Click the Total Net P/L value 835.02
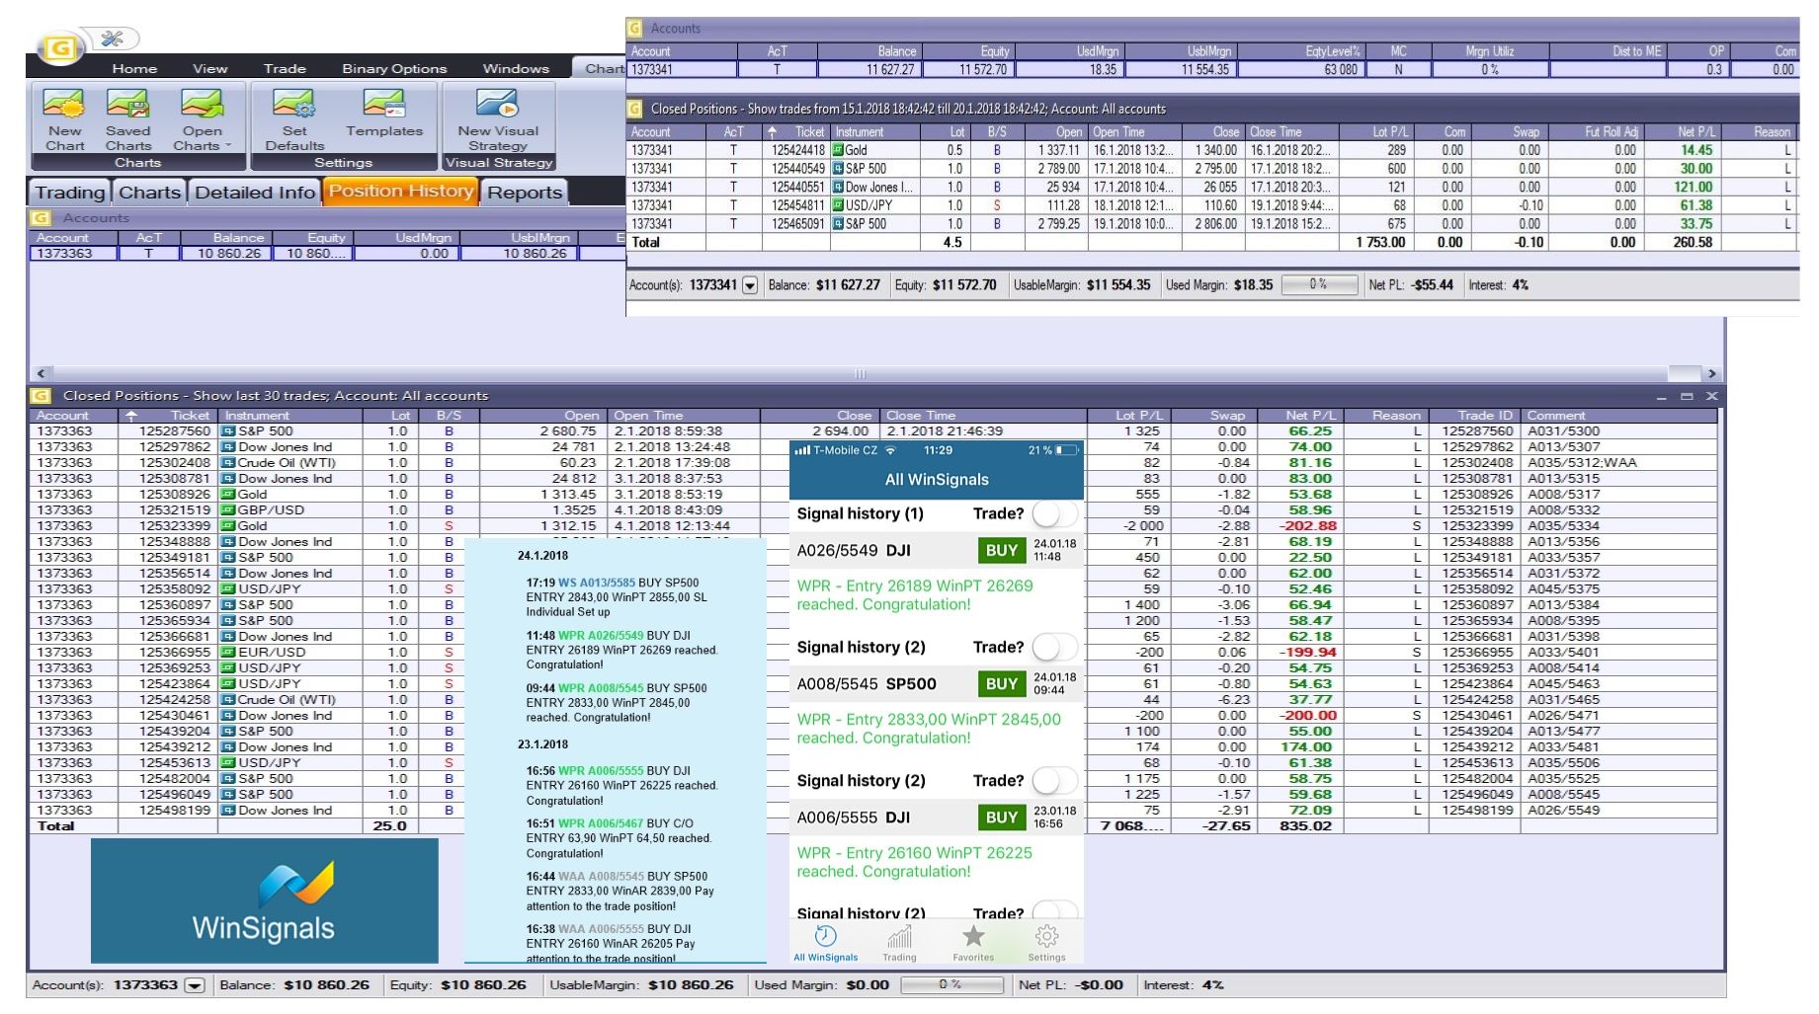 [x=1305, y=826]
